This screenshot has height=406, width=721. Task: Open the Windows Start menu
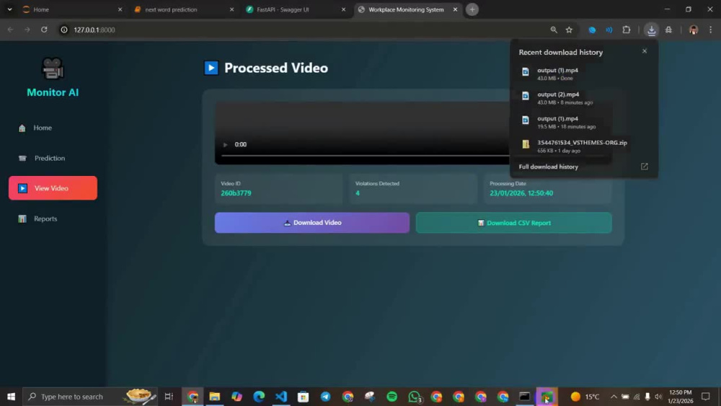[11, 397]
